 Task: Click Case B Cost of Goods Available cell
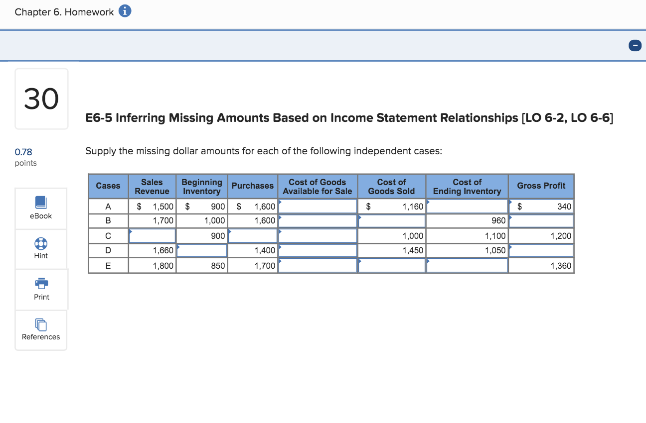click(x=317, y=220)
